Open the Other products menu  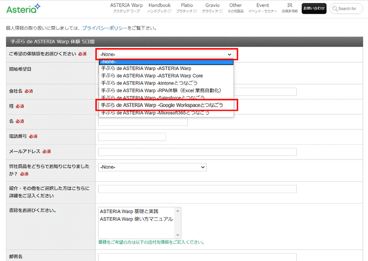[236, 8]
